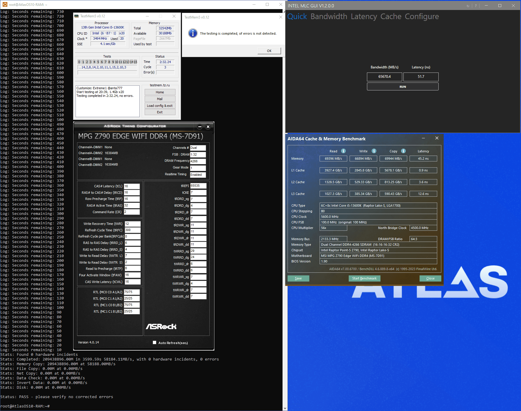Open the Cache tab in Intel MLC

(x=391, y=16)
